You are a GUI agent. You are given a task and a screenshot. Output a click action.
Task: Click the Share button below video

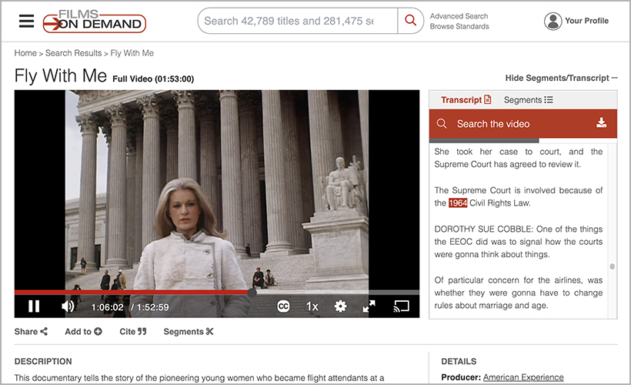(31, 332)
